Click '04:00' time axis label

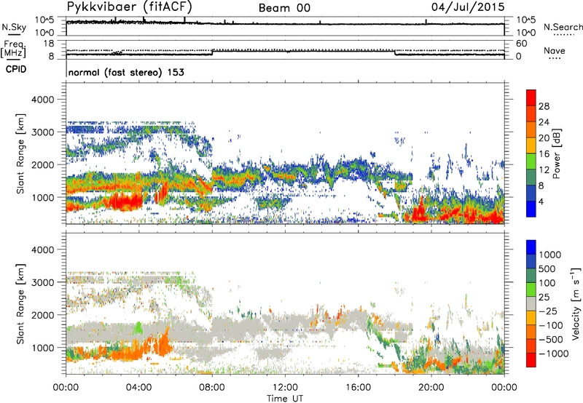[139, 388]
